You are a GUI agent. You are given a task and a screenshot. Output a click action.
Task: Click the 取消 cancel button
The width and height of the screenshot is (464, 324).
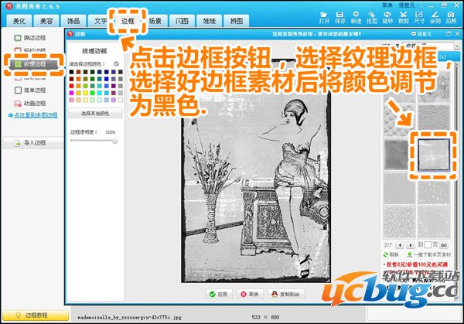pos(250,294)
